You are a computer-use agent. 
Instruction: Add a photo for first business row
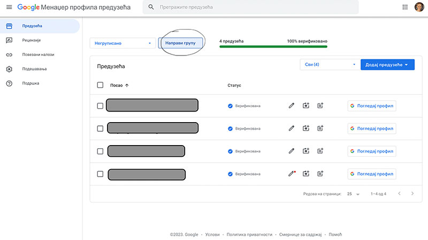[x=306, y=106]
